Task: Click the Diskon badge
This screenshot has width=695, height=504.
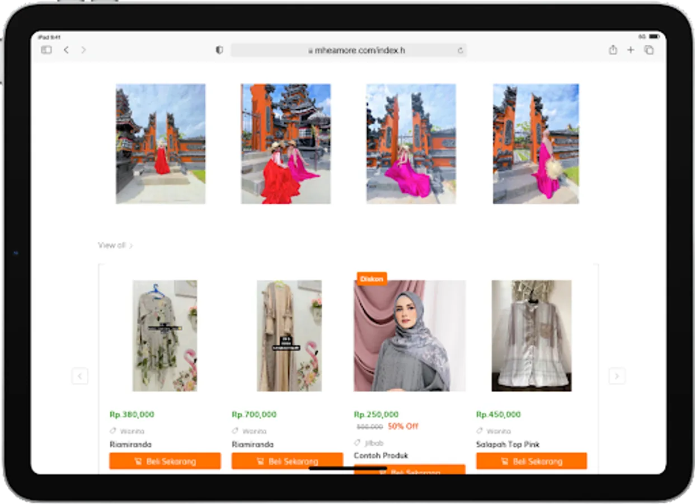Action: tap(372, 279)
